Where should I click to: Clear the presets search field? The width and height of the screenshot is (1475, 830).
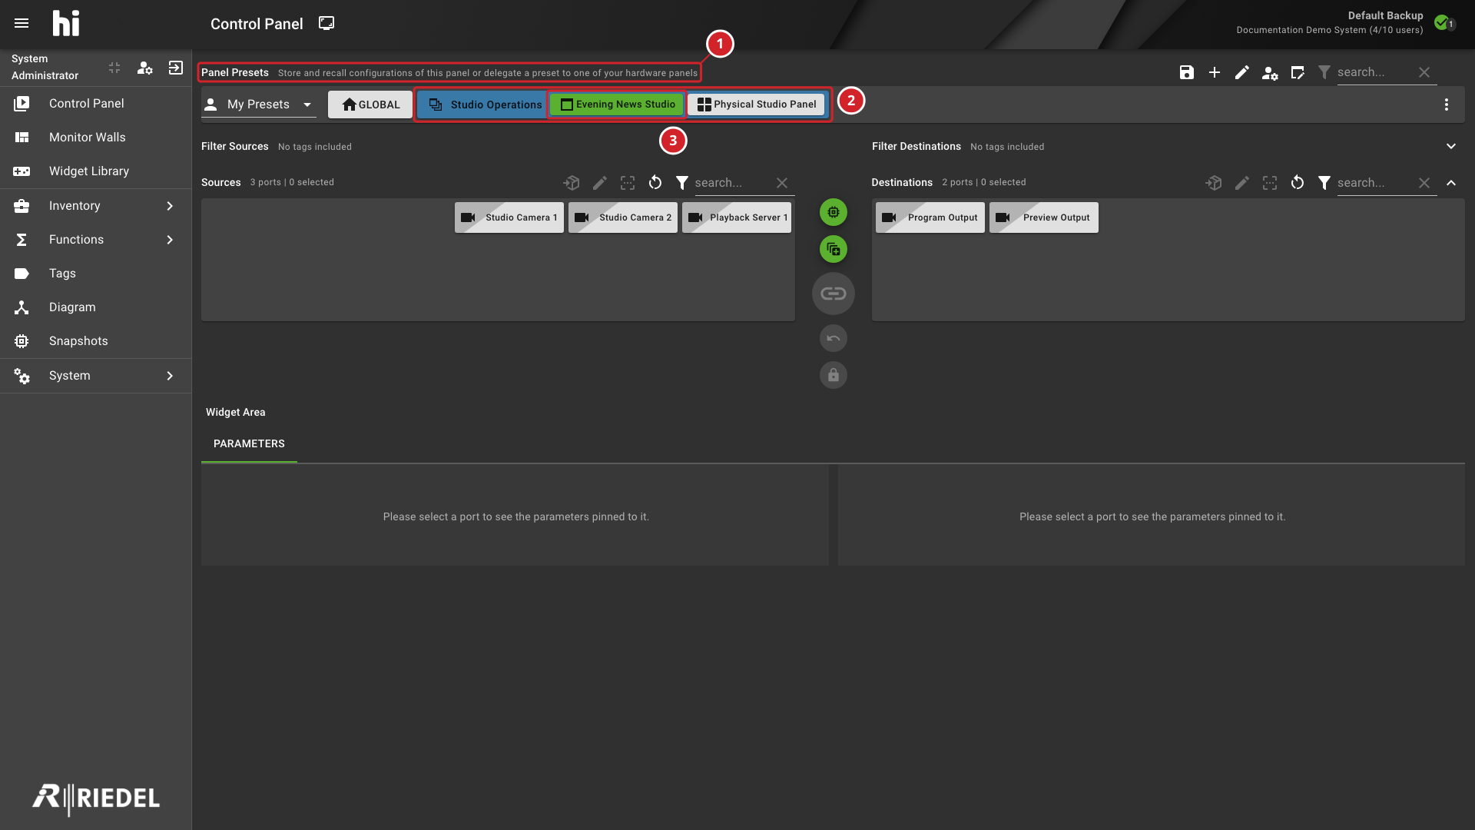pos(1424,72)
